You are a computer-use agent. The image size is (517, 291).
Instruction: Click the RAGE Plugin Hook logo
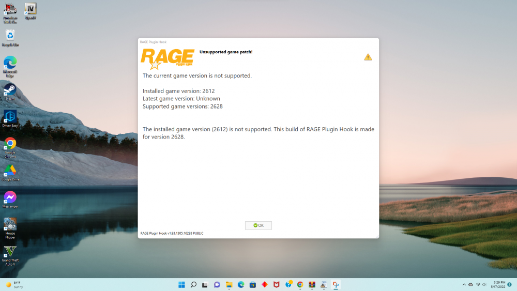tap(168, 59)
